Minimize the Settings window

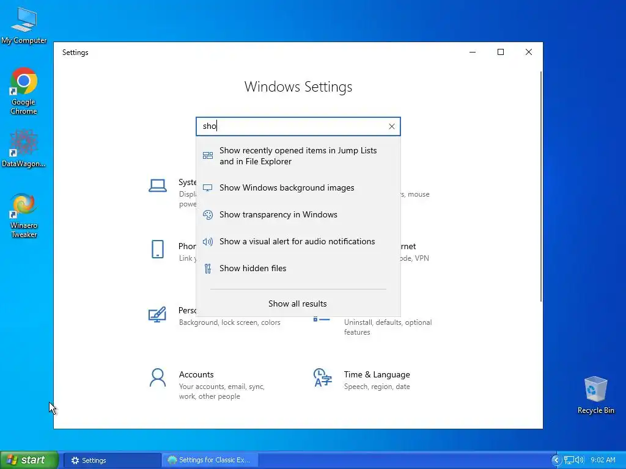[x=473, y=53]
